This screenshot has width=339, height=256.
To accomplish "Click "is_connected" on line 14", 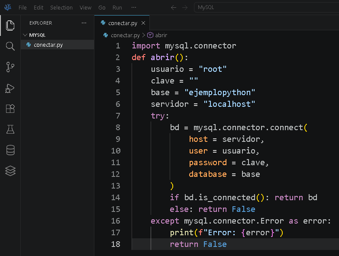I will pos(227,198).
